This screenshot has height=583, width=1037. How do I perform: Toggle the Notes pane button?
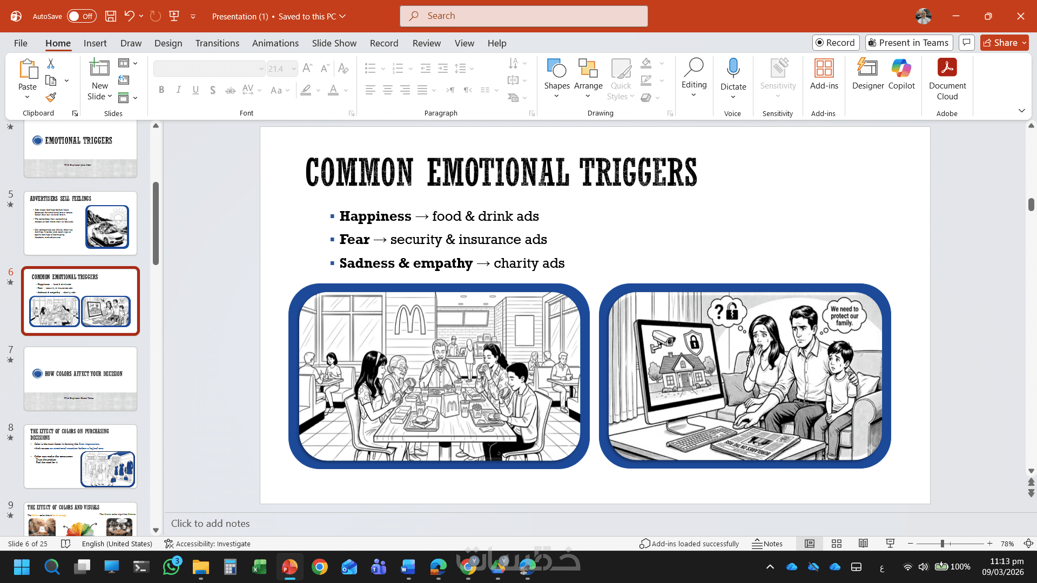[767, 544]
